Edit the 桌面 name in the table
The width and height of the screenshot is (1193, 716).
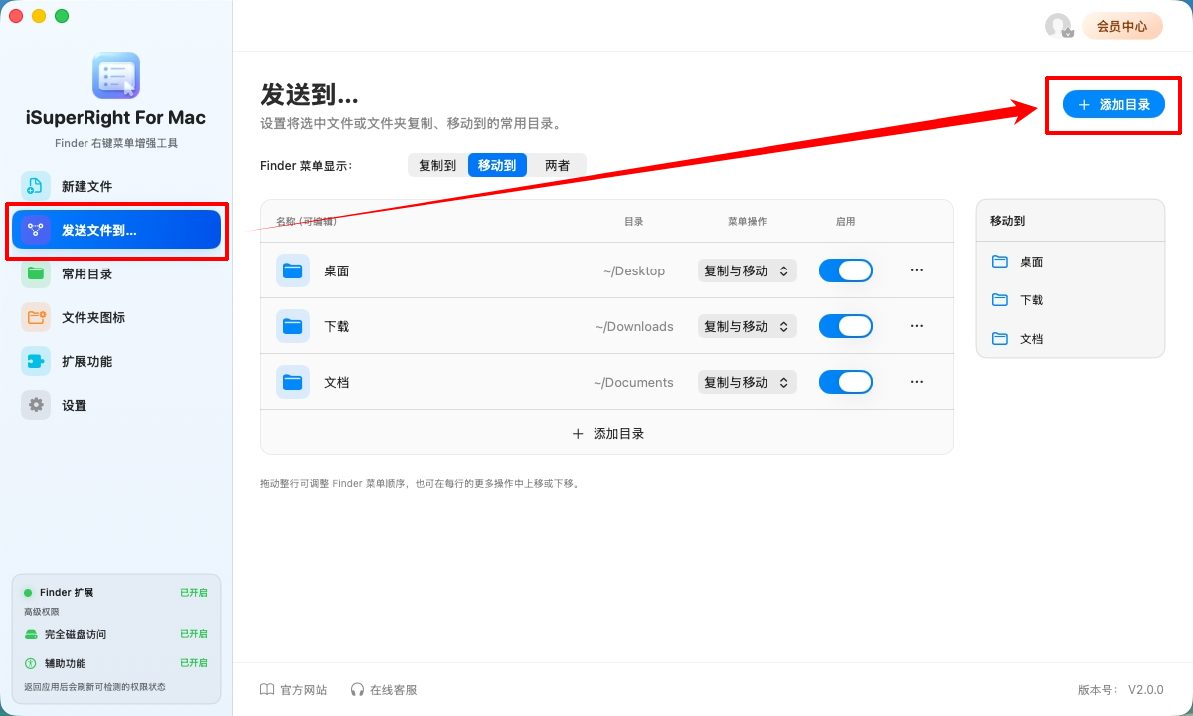337,270
